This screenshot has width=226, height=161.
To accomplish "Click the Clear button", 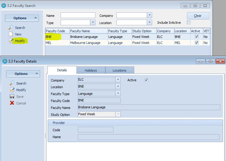I will tap(197, 16).
